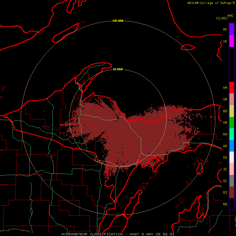
Task: Select the BD yellow legend swatch
Action: pos(232,111)
